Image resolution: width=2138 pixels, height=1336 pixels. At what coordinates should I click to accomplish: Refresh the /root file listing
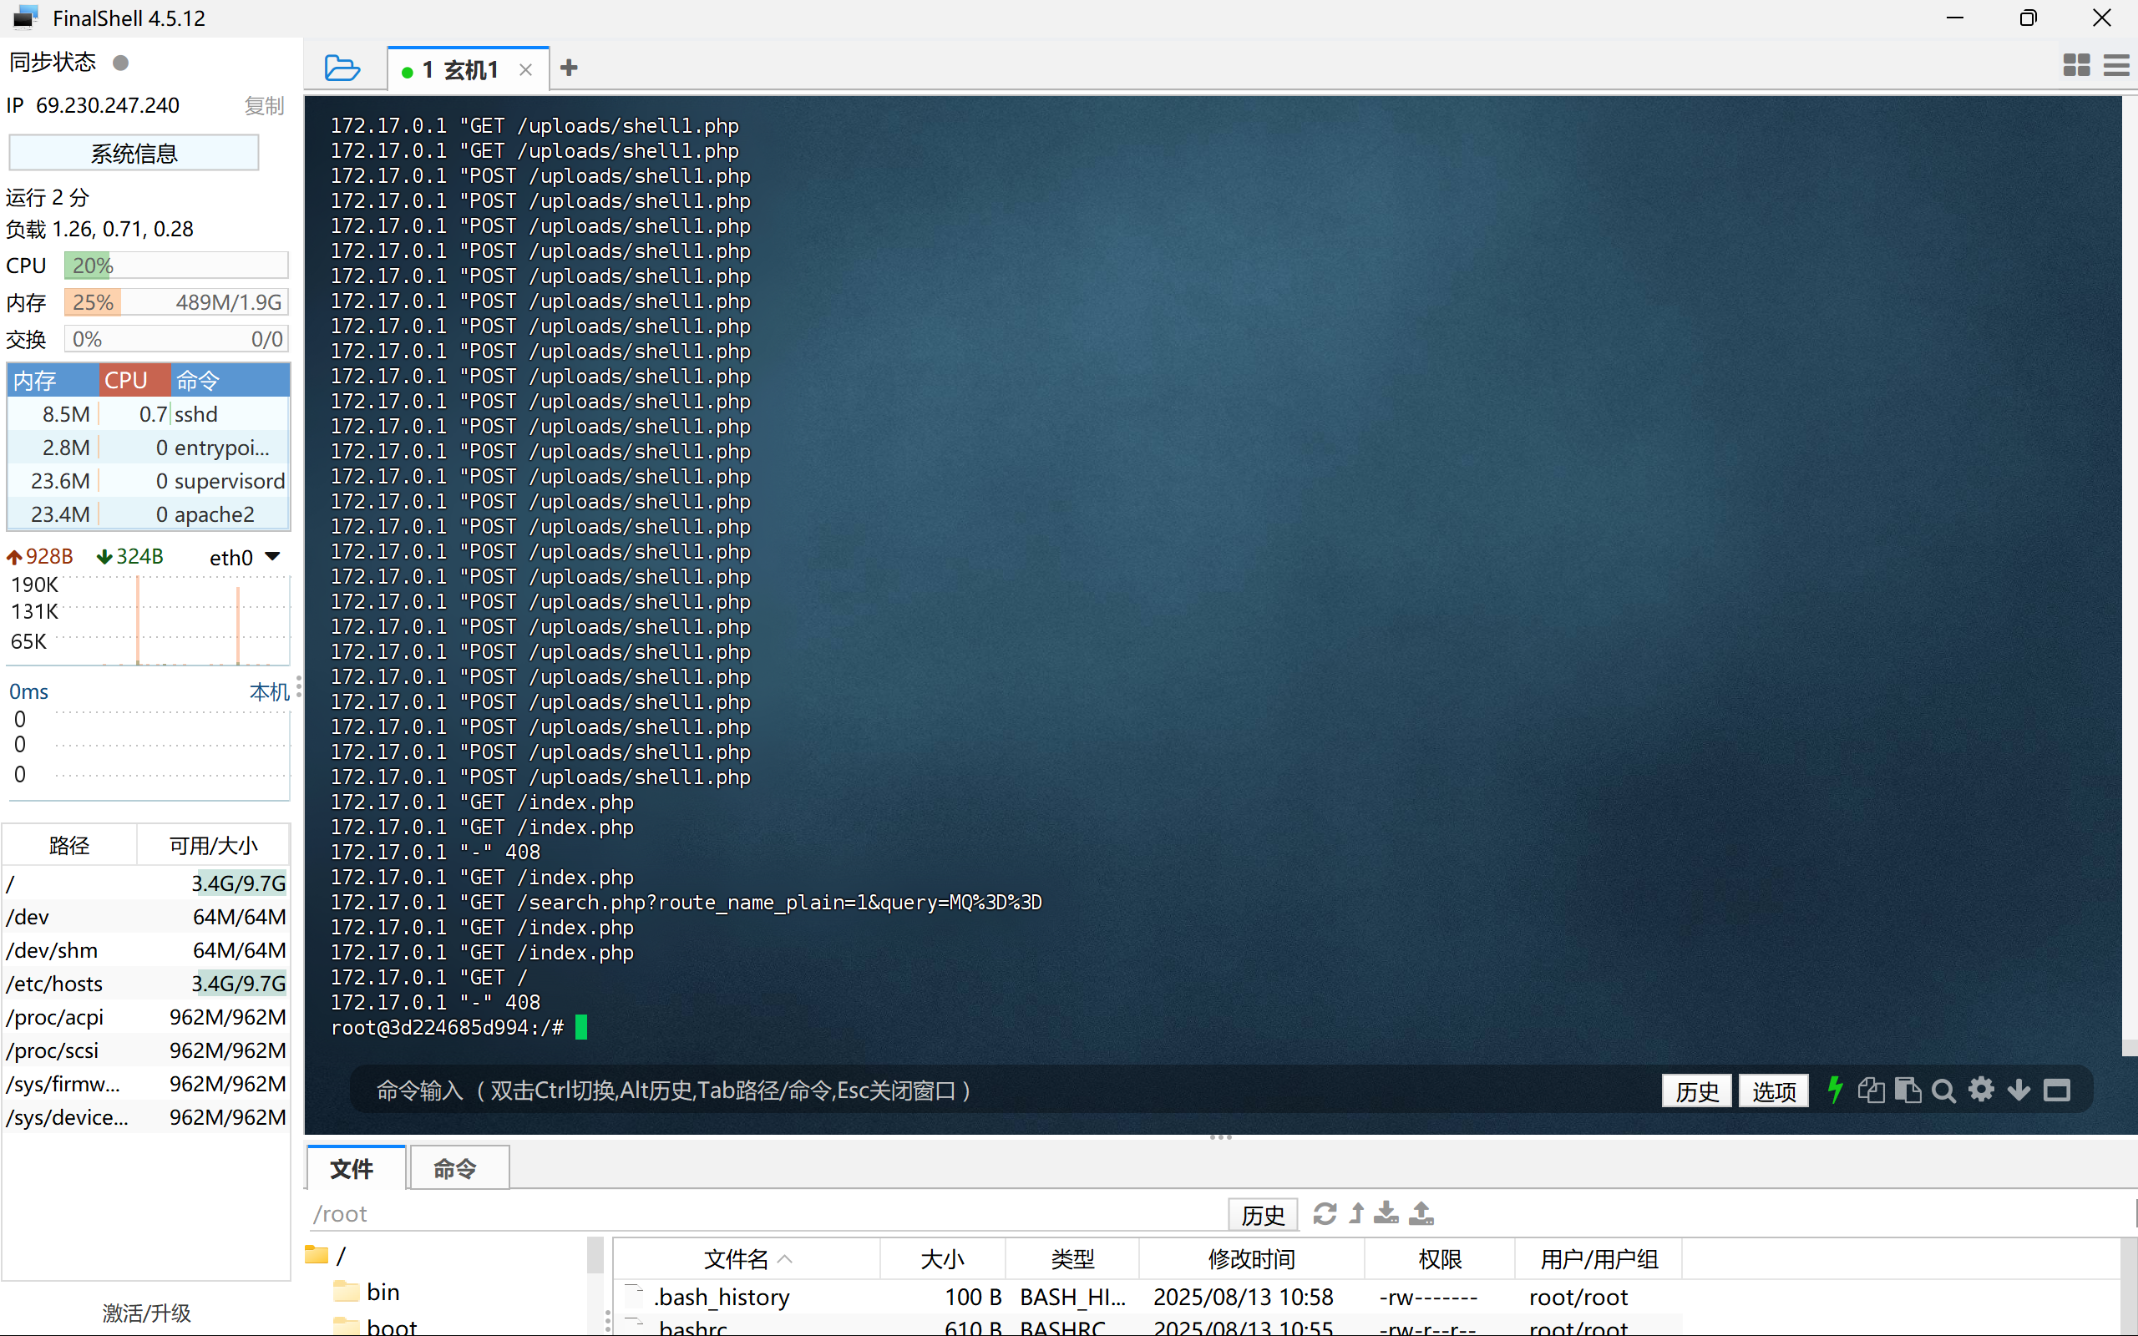click(1325, 1213)
